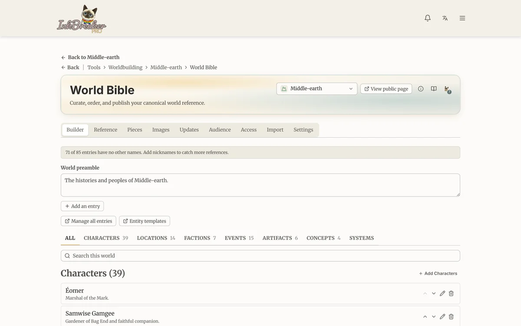
Task: Filter by SYSTEMS category
Action: click(362, 238)
